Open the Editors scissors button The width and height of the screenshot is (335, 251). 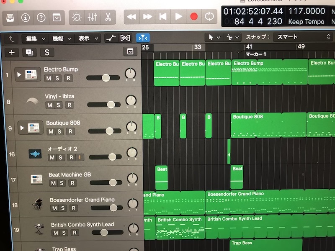point(108,18)
